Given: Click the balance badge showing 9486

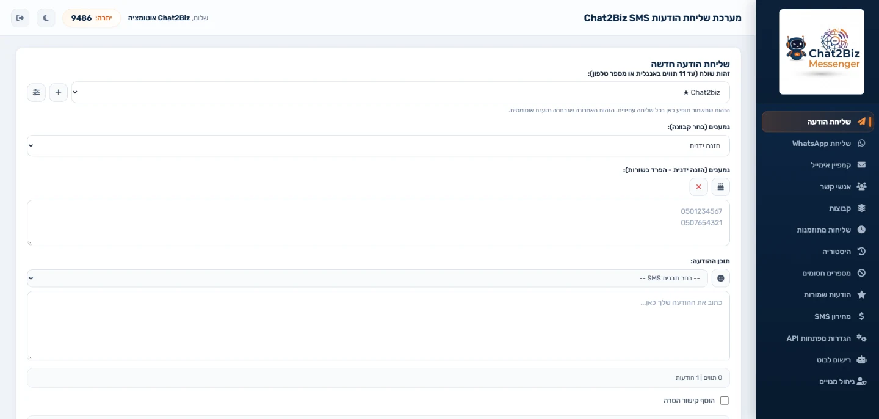Looking at the screenshot, I should coord(92,18).
